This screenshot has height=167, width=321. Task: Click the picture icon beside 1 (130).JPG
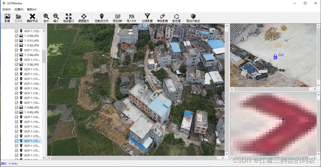click(21, 36)
